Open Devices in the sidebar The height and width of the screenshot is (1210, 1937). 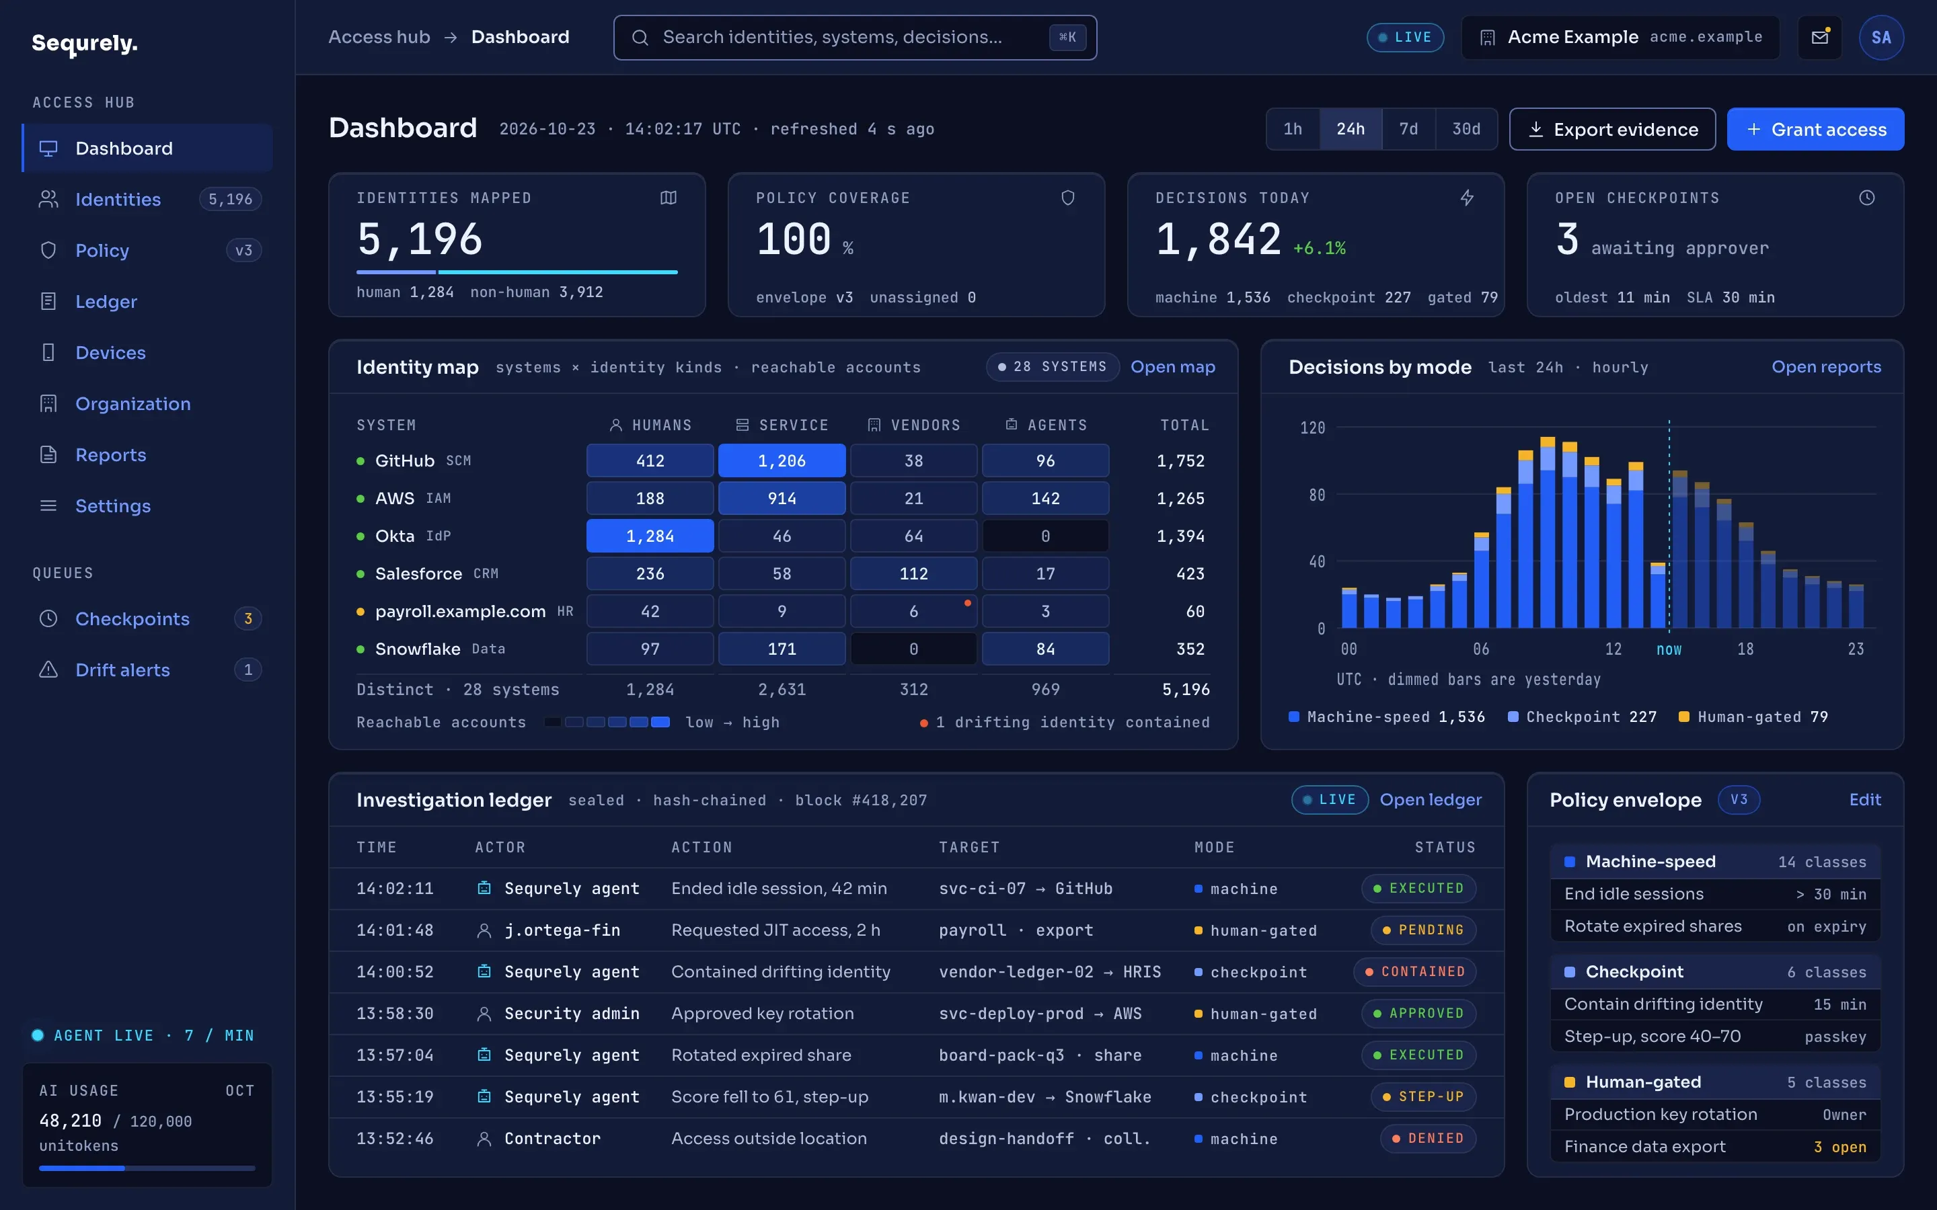[x=148, y=353]
